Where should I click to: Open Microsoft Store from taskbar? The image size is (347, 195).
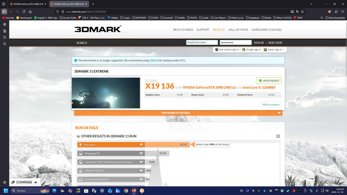coord(86,191)
